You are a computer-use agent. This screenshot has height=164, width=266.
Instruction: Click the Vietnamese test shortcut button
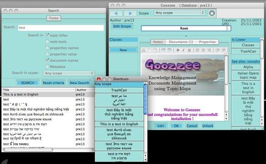(119, 114)
